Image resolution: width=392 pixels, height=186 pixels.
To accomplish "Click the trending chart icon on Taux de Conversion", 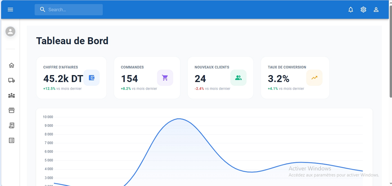I will coord(314,78).
